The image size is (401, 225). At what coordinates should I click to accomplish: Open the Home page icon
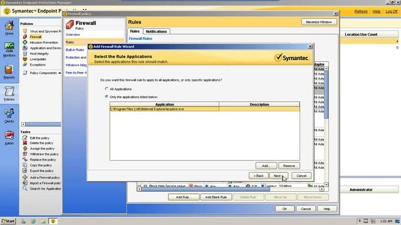(9, 26)
